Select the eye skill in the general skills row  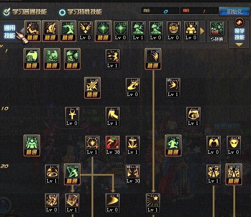tap(173, 31)
